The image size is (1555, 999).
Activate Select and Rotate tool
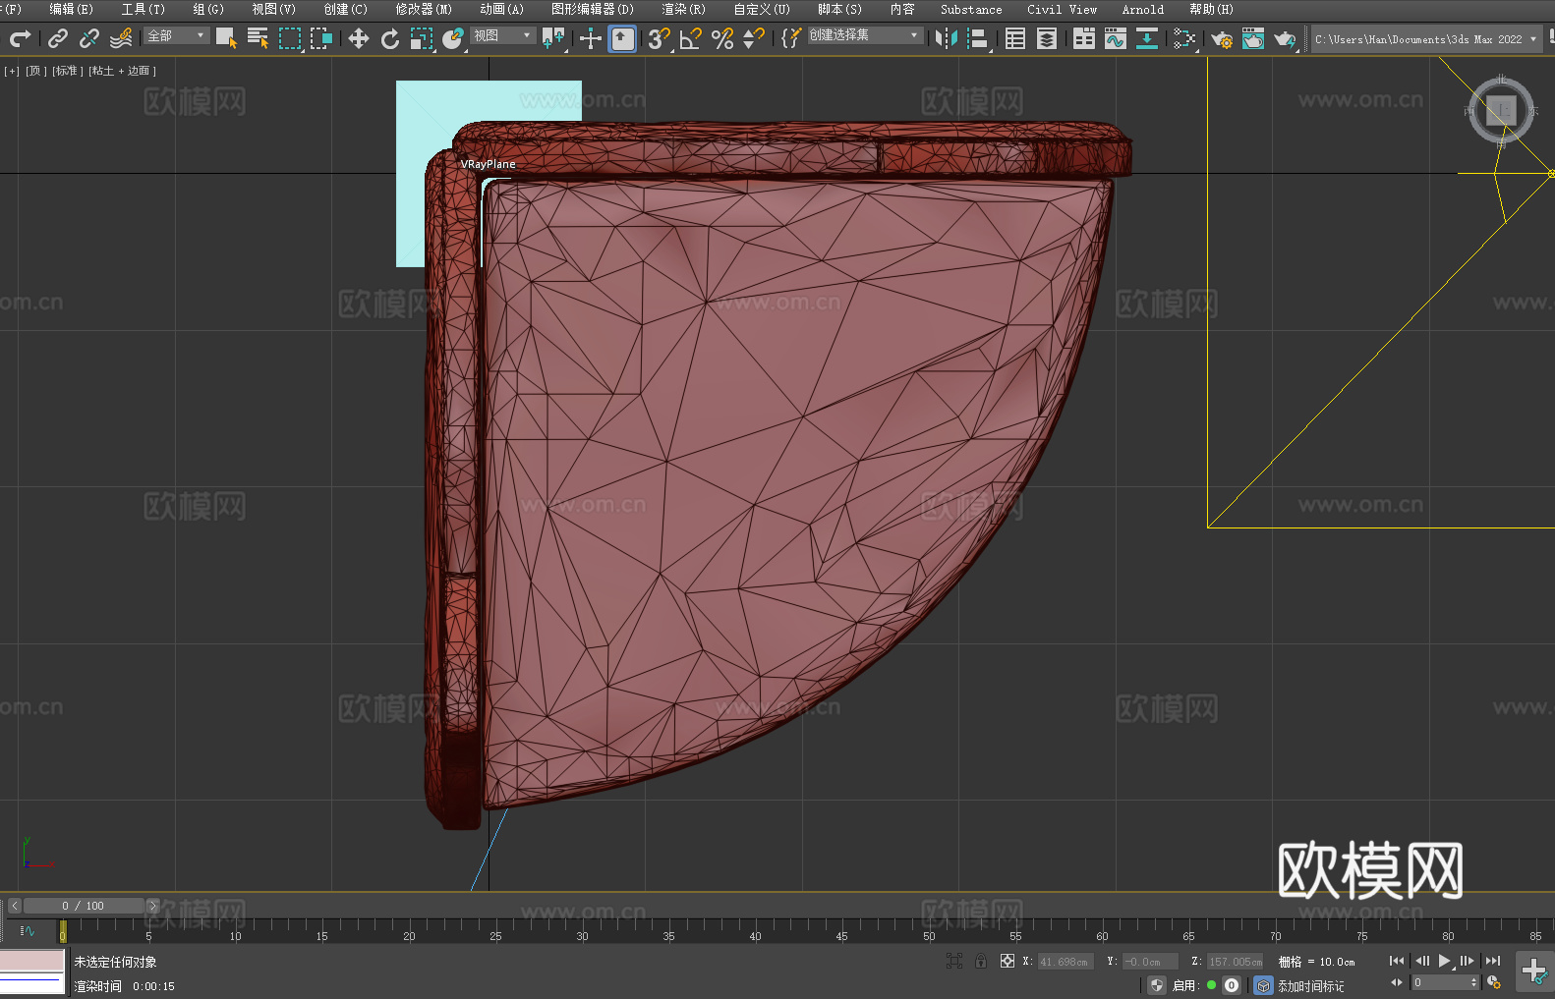[x=390, y=38]
